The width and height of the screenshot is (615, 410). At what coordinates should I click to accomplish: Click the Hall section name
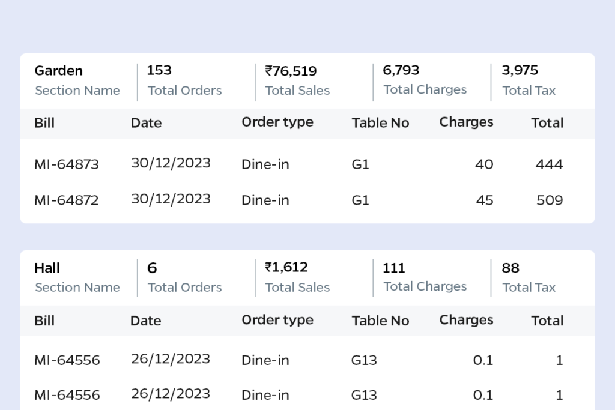[47, 268]
